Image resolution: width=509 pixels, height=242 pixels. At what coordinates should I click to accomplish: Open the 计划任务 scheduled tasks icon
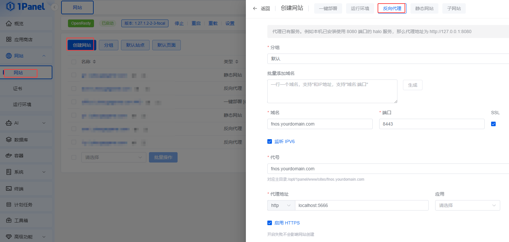tap(9, 205)
